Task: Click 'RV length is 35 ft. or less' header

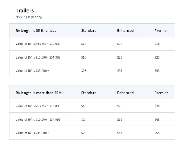Action: (36, 31)
